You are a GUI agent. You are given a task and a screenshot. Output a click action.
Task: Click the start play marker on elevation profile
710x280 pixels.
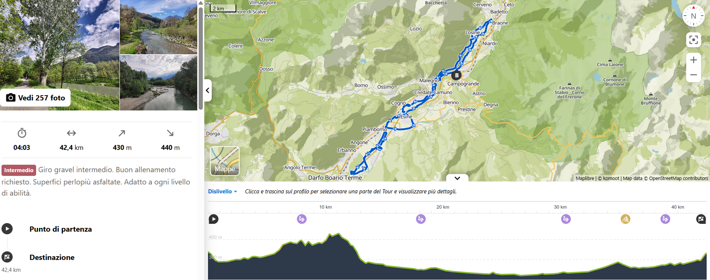[x=214, y=219]
